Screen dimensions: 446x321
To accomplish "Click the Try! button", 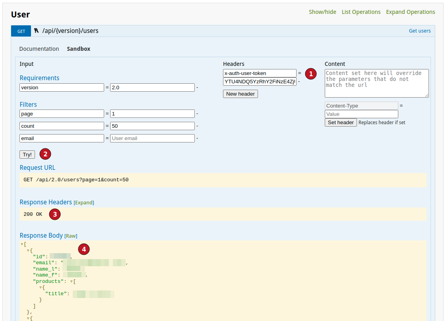I will tap(27, 154).
